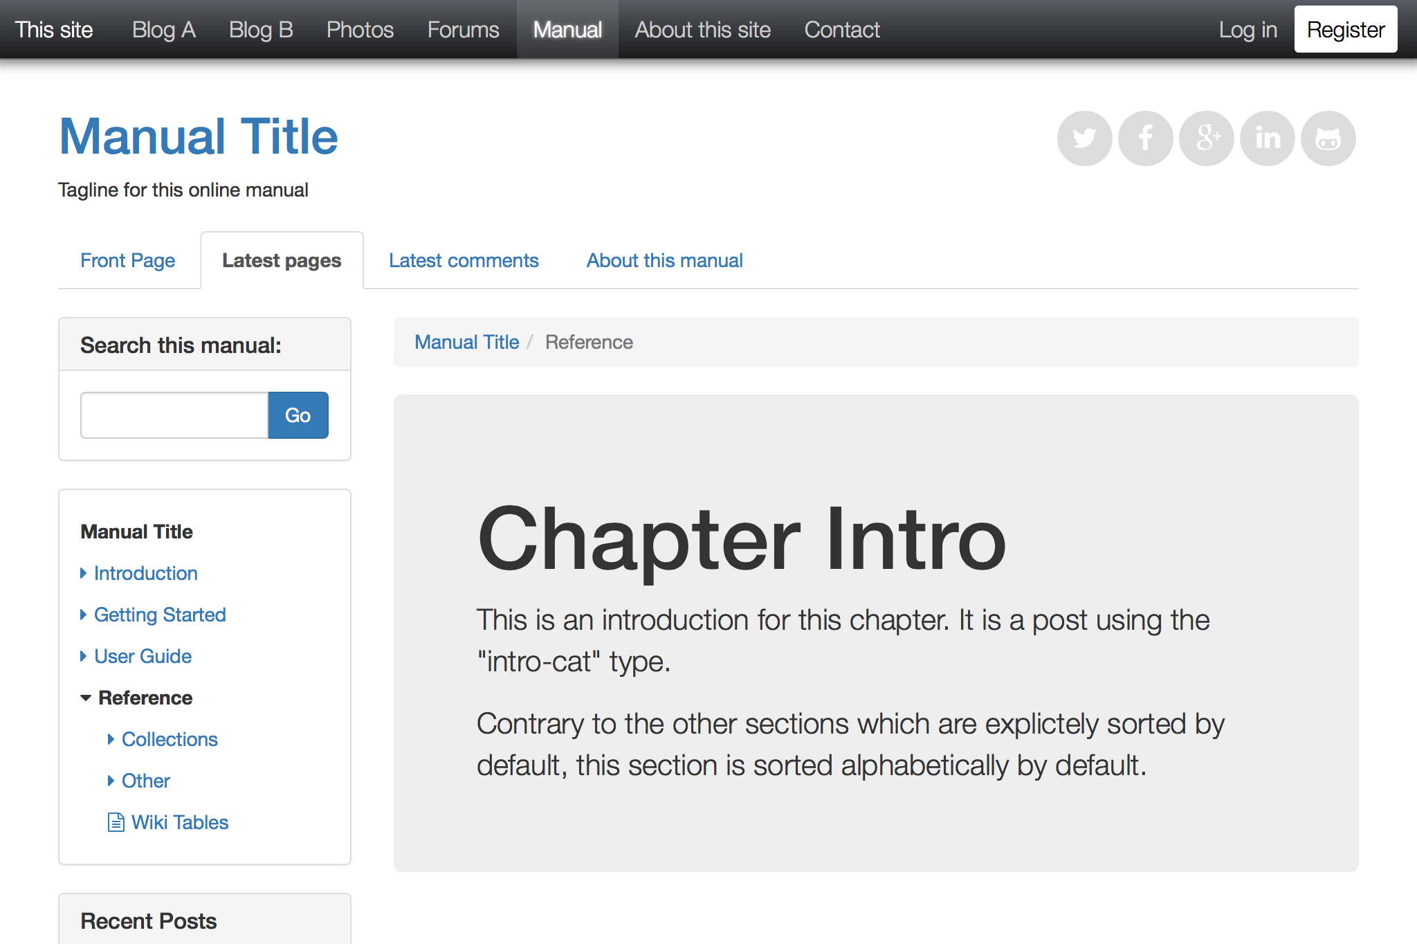Viewport: 1417px width, 944px height.
Task: Focus the manual search input field
Action: (174, 415)
